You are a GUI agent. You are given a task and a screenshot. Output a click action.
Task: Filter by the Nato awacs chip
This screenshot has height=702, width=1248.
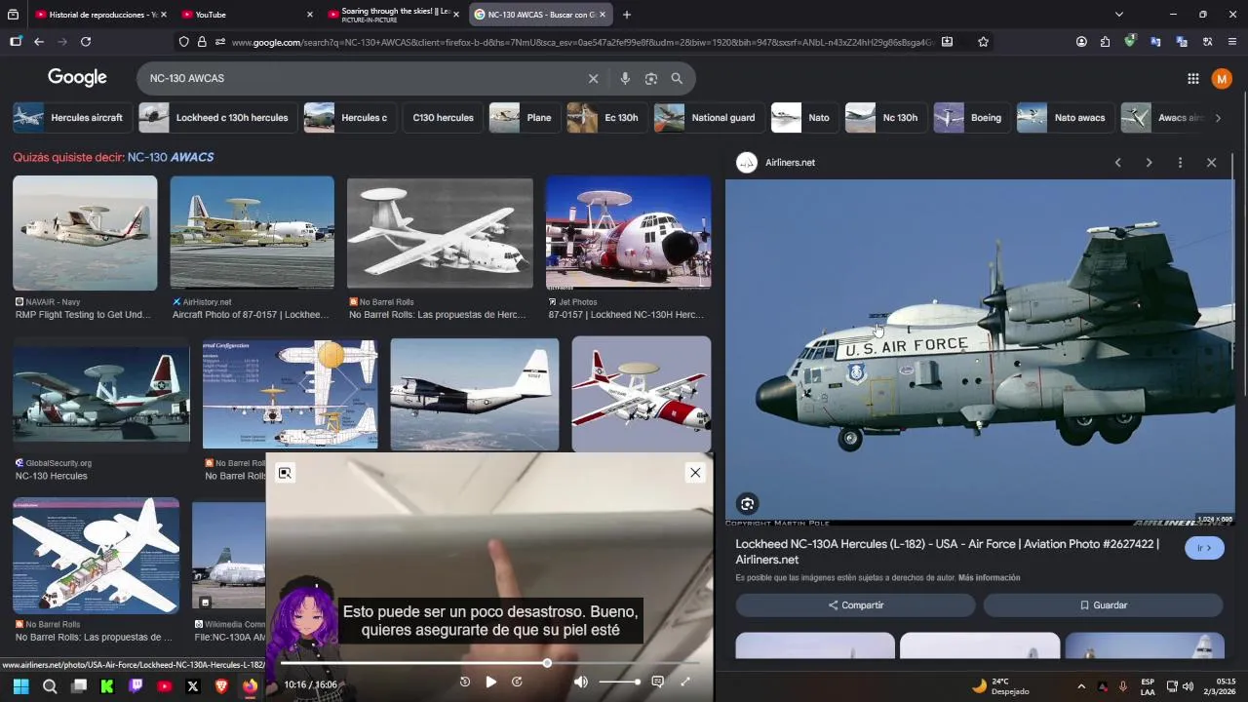pyautogui.click(x=1065, y=118)
